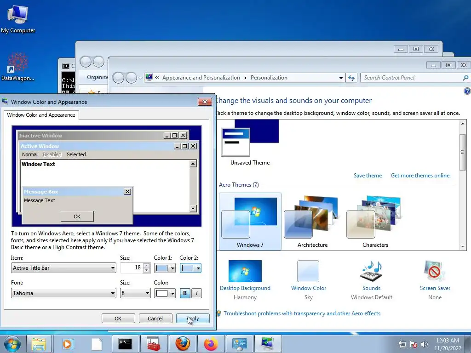This screenshot has height=353, width=471.
Task: Open Sounds settings icon
Action: point(371,271)
